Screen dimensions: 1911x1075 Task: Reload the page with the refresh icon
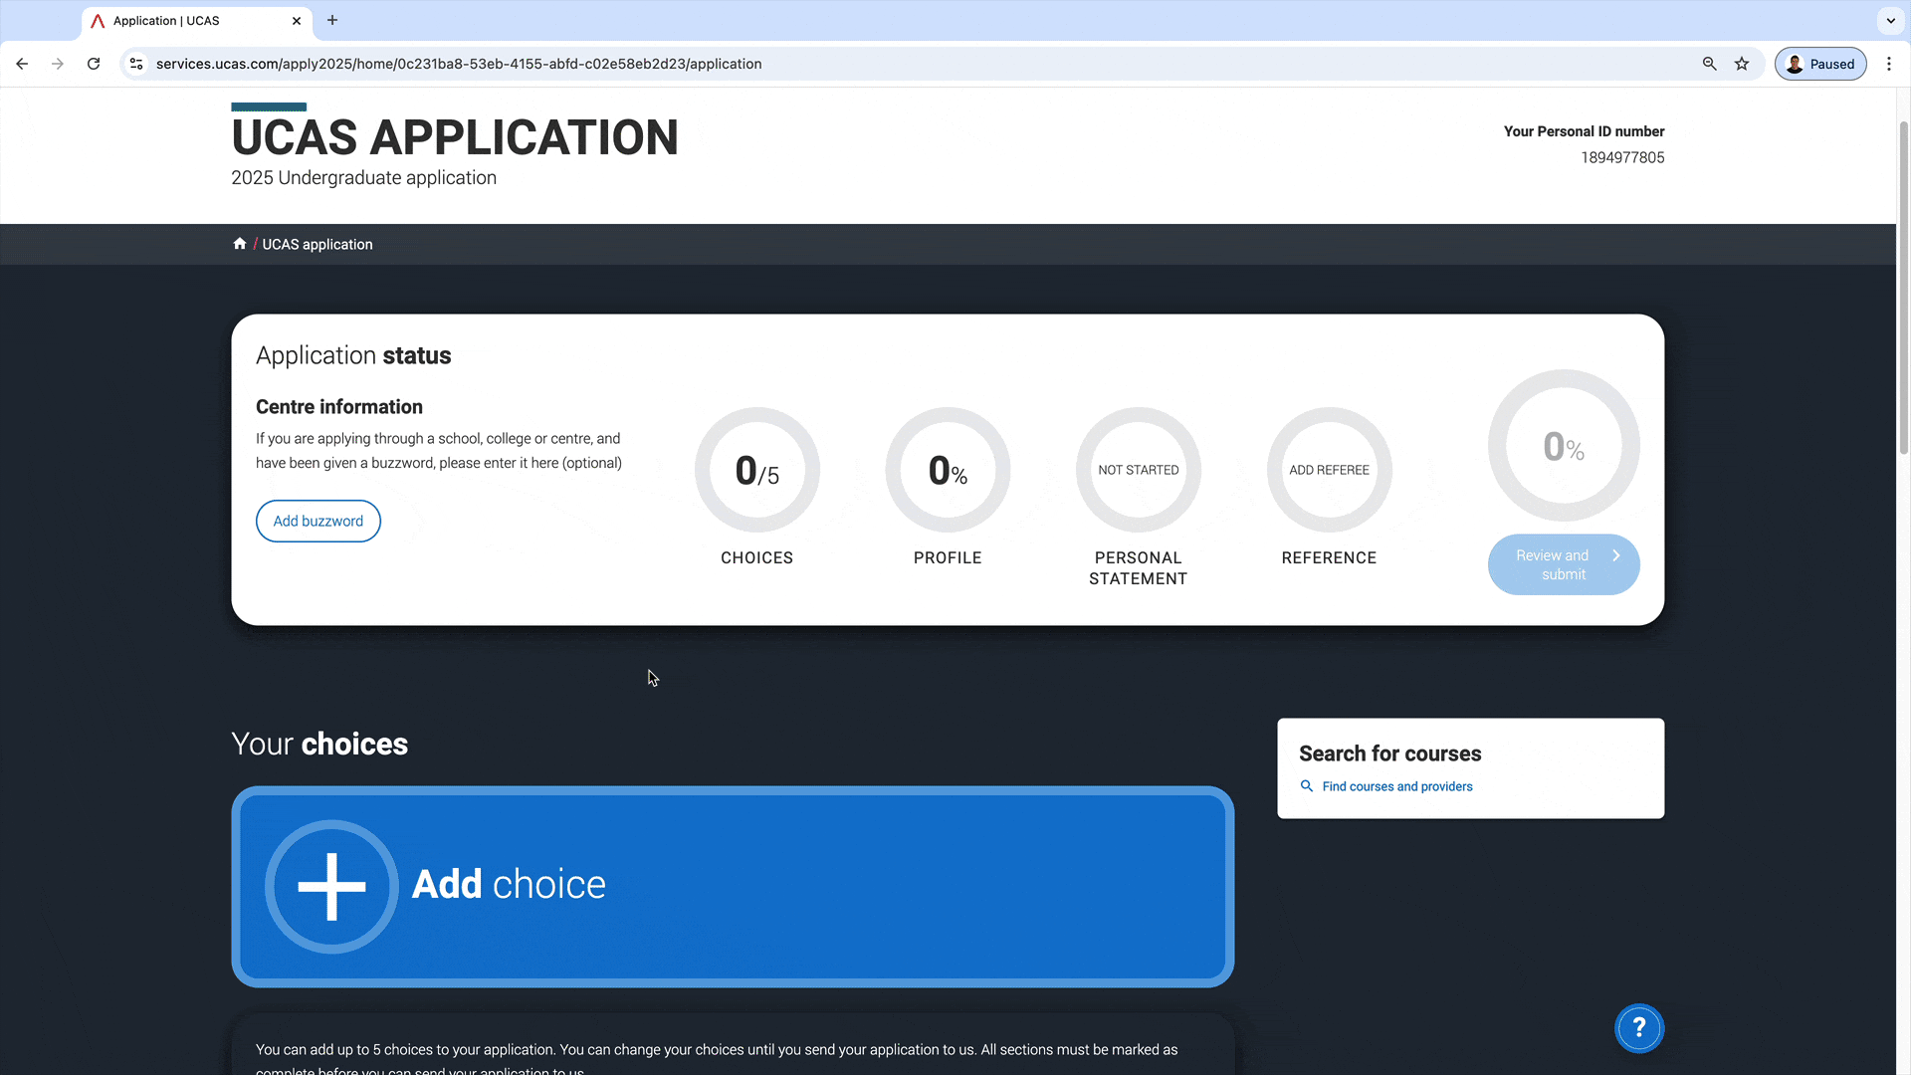coord(94,64)
